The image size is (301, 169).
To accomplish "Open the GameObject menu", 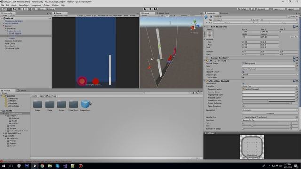I will (x=24, y=5).
